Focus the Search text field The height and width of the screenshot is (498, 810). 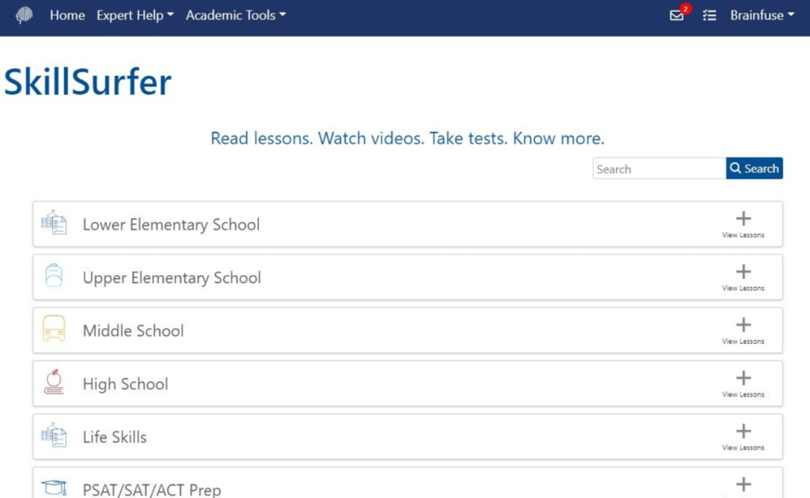pyautogui.click(x=659, y=168)
